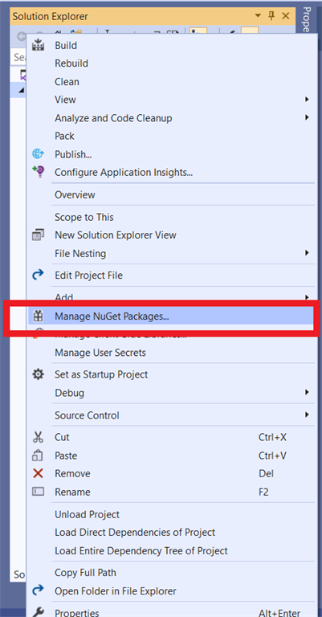Open the Properties side tab

pos(307,19)
